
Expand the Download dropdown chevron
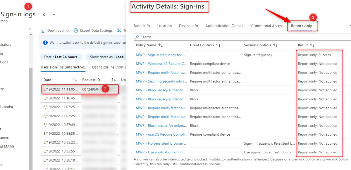pyautogui.click(x=68, y=31)
